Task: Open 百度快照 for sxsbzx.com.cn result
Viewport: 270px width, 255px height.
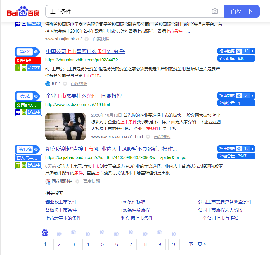Action: [x=162, y=137]
